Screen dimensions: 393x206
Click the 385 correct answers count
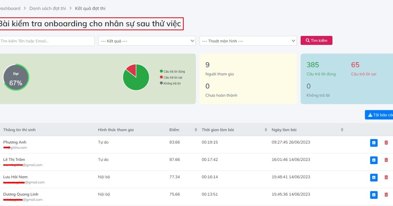coord(313,65)
